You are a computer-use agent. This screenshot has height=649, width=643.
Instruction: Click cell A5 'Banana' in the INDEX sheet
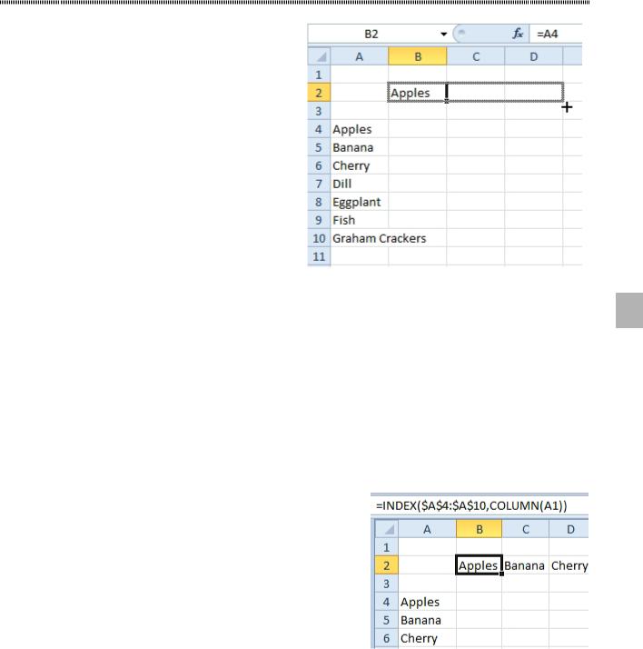point(427,620)
